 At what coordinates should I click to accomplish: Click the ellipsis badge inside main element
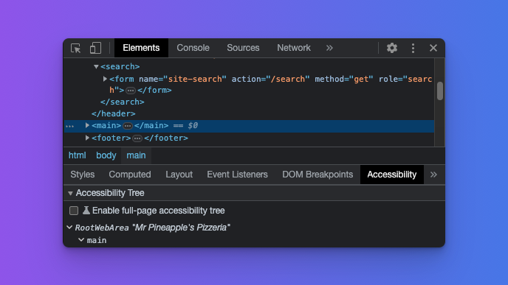(x=128, y=126)
